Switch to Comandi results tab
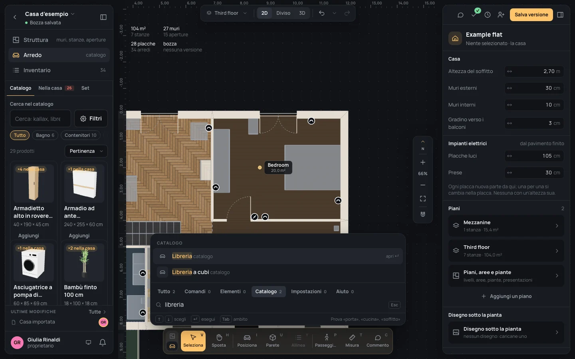Screen dimensions: 575x359 tap(198, 292)
